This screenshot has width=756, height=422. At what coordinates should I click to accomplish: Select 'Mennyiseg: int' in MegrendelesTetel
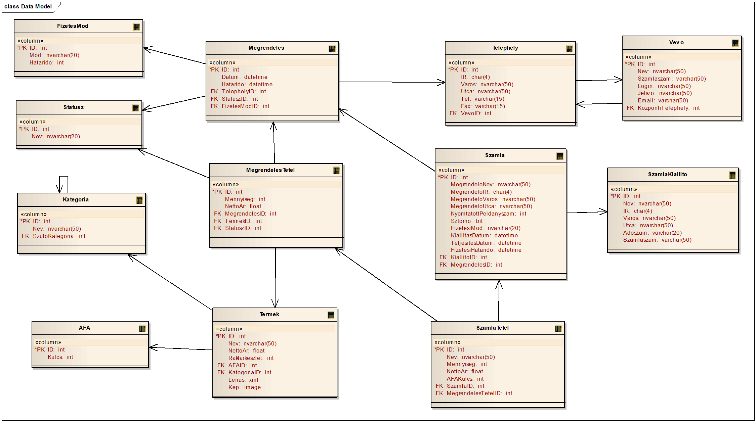(245, 199)
